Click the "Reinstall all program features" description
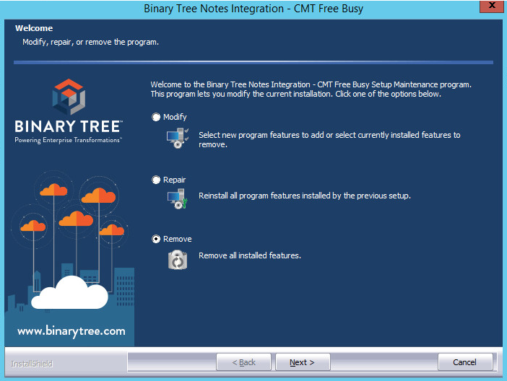This screenshot has width=507, height=381. click(x=305, y=196)
